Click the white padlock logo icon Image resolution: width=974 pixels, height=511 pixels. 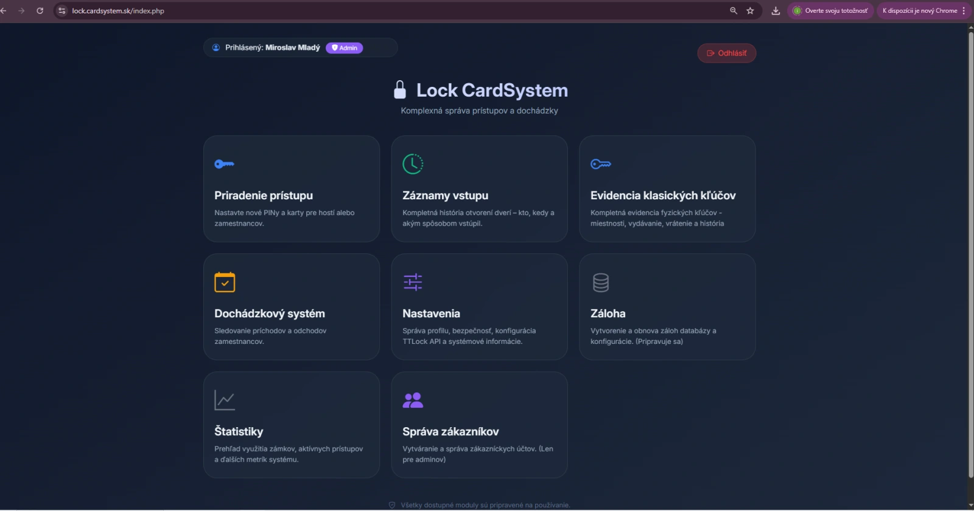[400, 90]
